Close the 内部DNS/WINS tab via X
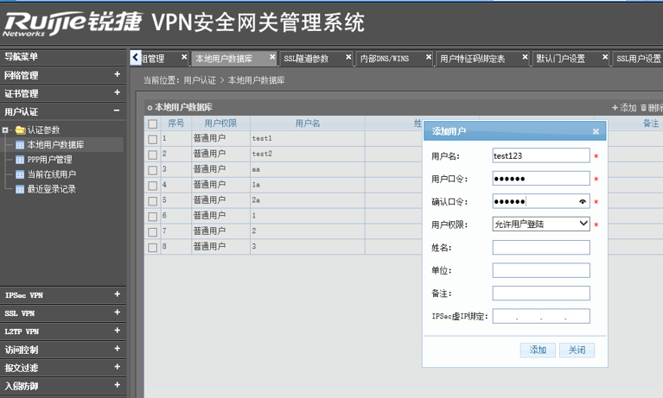 (x=430, y=59)
